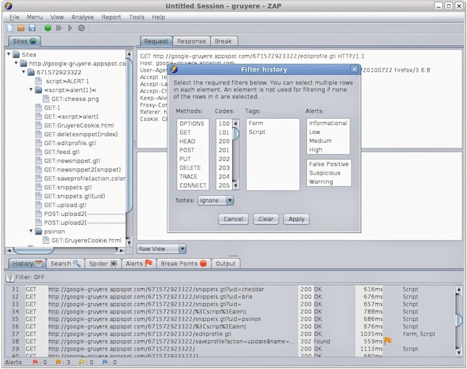This screenshot has height=369, width=467.
Task: Click the grey drop/cancel circle toolbar icon
Action: pyautogui.click(x=81, y=28)
